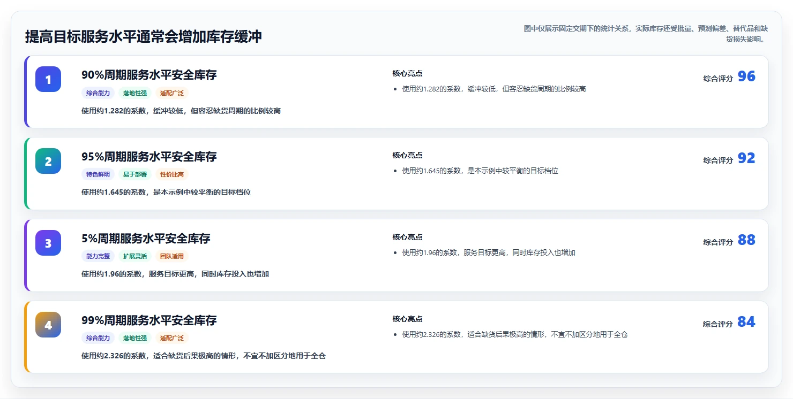Click 核心亮点 heading in the 90% card
The width and height of the screenshot is (793, 399).
point(407,74)
